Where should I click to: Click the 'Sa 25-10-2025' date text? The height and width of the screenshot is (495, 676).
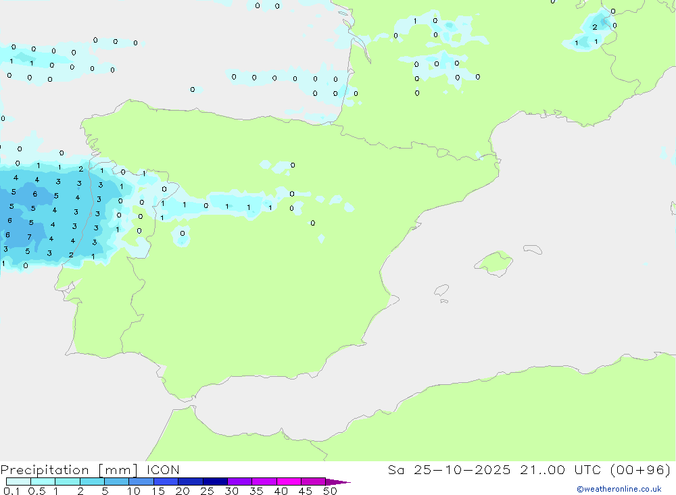[449, 469]
